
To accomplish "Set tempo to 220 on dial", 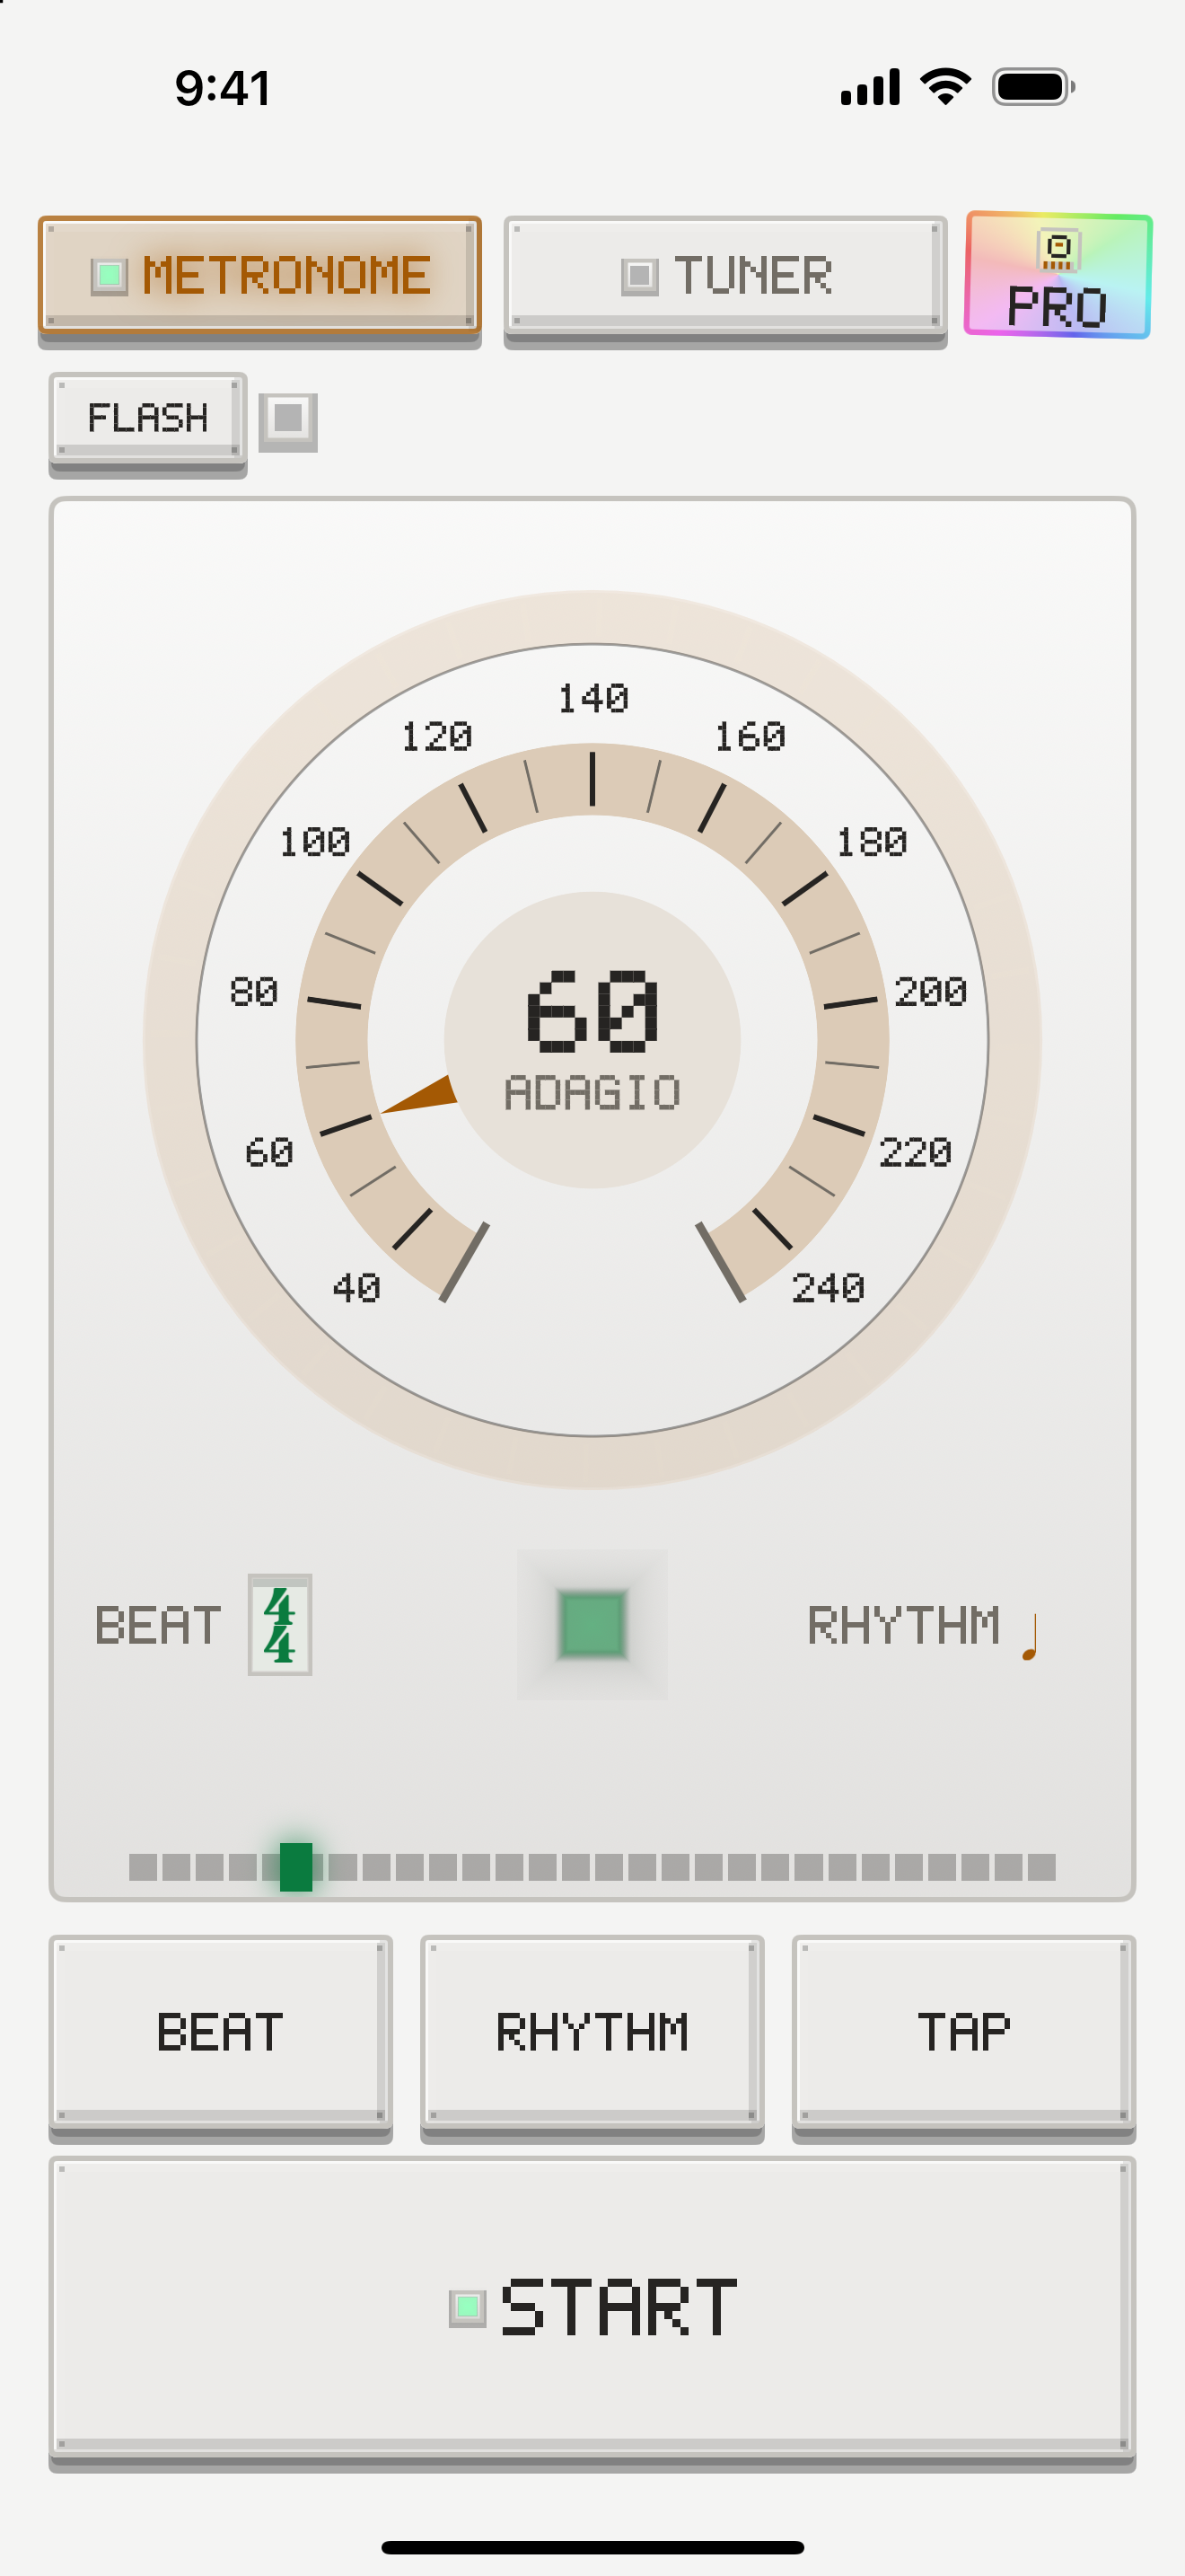I will pos(915,1153).
